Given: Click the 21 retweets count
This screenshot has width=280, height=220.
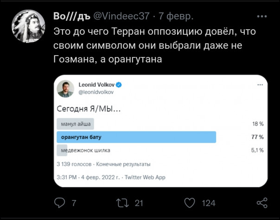Looking at the screenshot, I should [x=139, y=202].
